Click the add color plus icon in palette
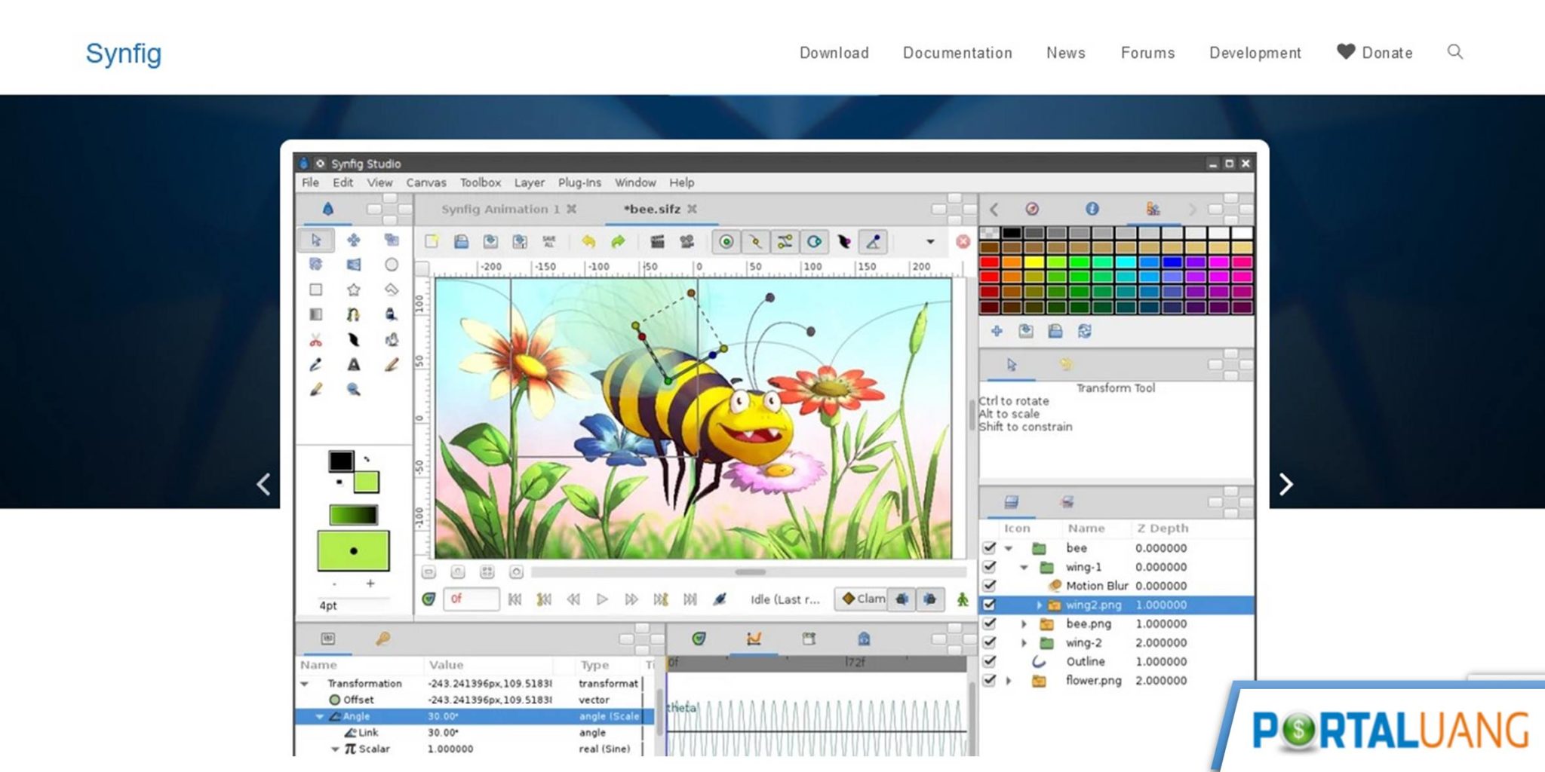 point(997,331)
